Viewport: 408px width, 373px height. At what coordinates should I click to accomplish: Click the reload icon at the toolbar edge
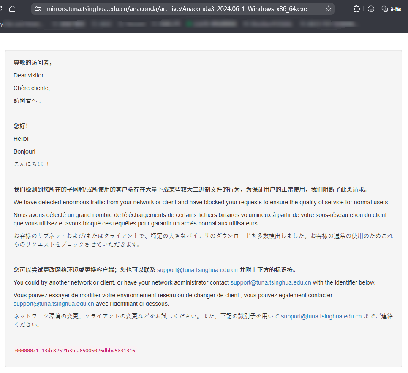[x=1, y=9]
